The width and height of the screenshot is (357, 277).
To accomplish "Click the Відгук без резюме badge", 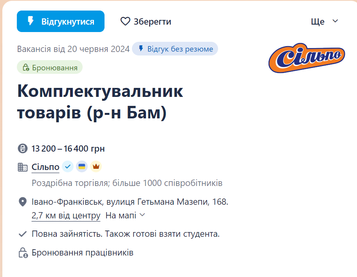I will click(175, 48).
